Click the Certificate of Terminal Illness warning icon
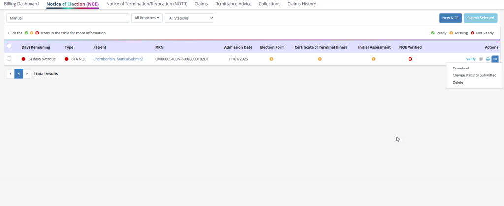 [319, 59]
